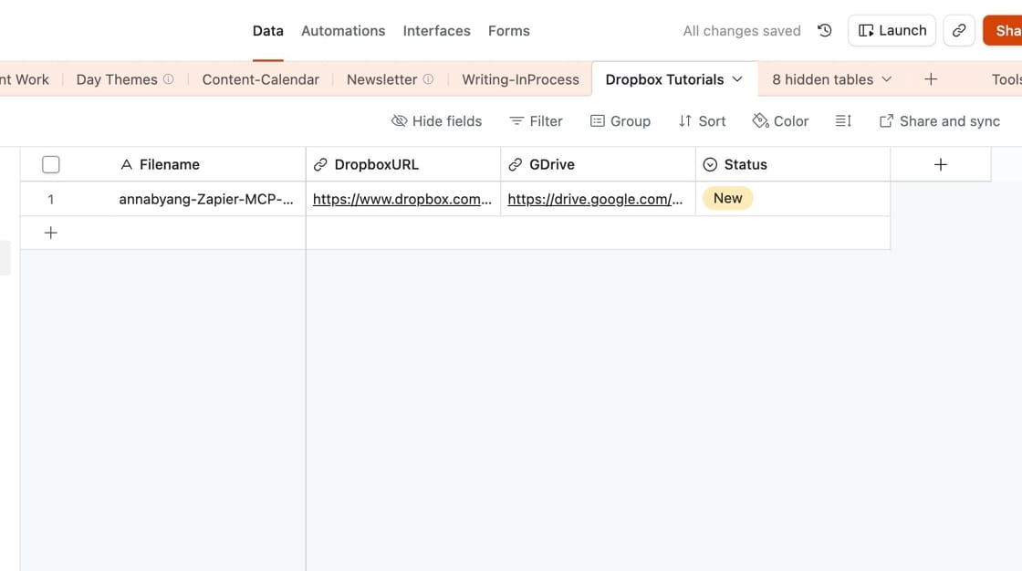Add a new table with plus icon
Screen dimensions: 1022x571
tap(931, 79)
